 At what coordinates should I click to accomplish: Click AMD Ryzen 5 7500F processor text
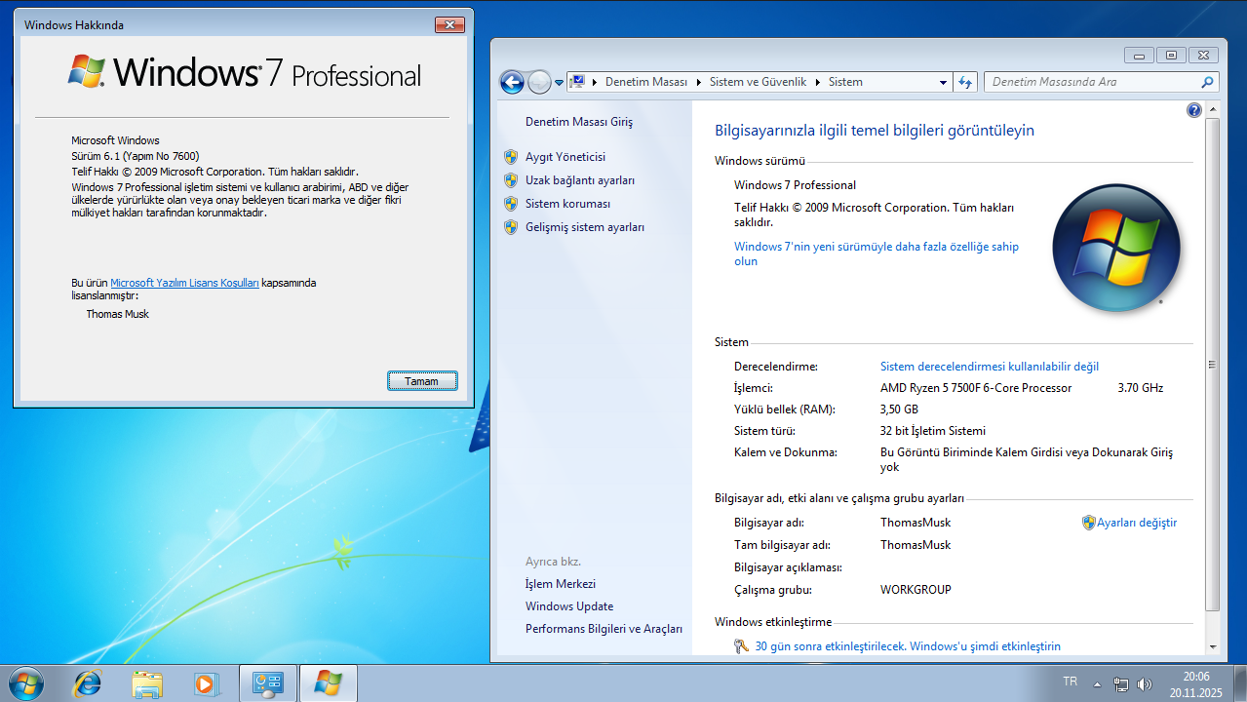tap(976, 388)
